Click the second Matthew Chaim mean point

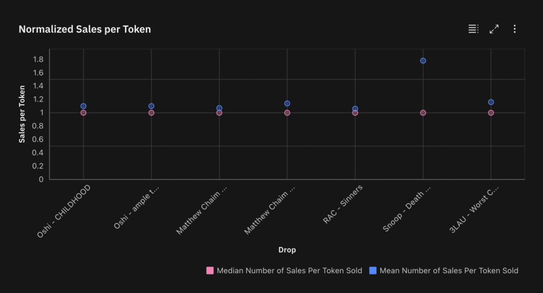click(x=287, y=104)
